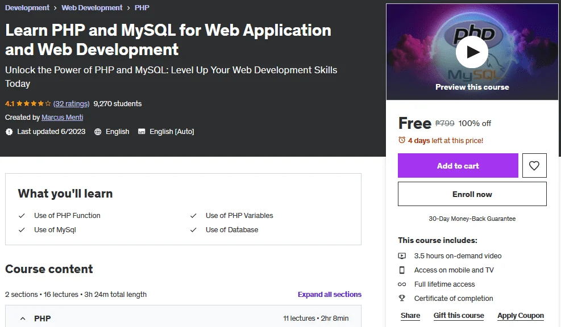Click the video icon beside 3.5 hours on-demand video

point(402,256)
